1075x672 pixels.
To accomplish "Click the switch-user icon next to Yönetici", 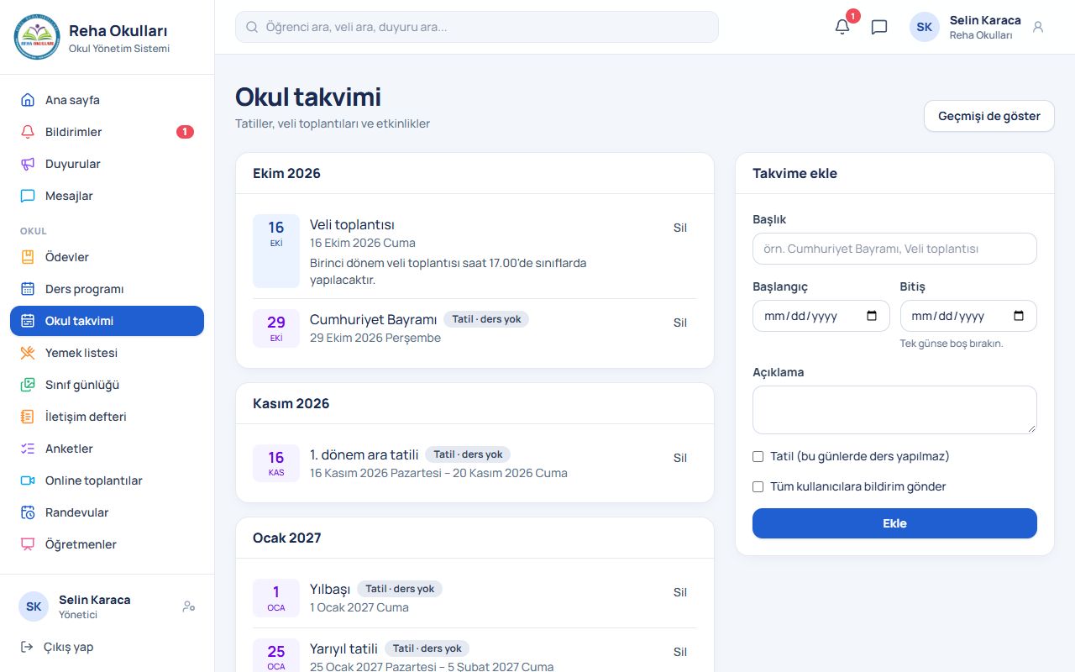I will coord(189,606).
